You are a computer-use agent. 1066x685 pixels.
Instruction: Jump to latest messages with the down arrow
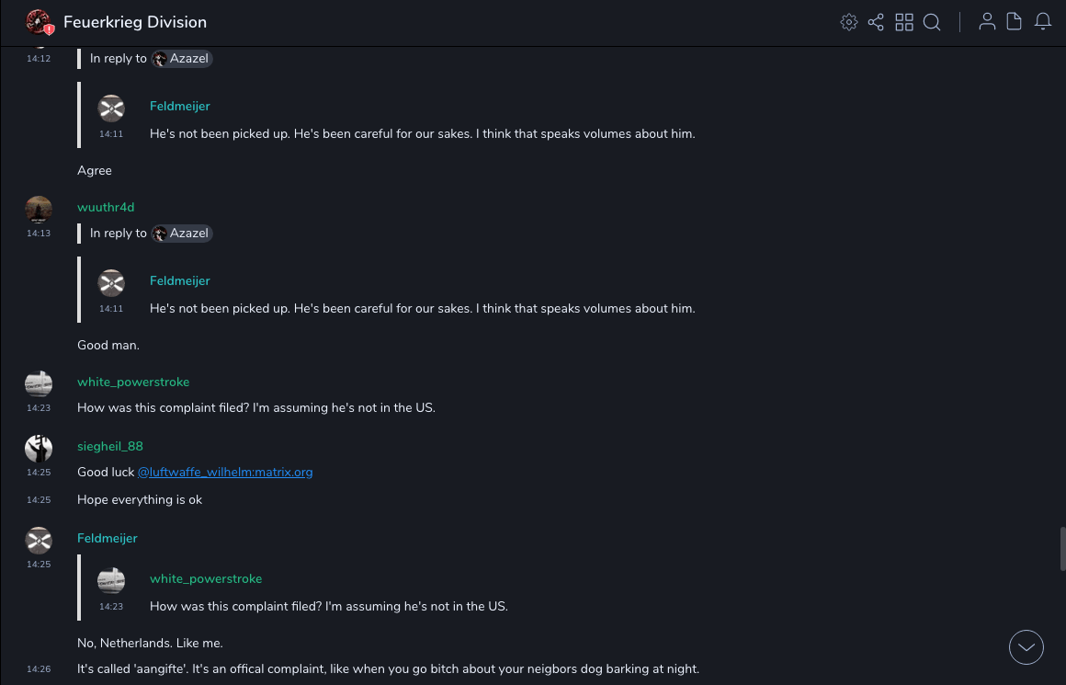click(1026, 647)
